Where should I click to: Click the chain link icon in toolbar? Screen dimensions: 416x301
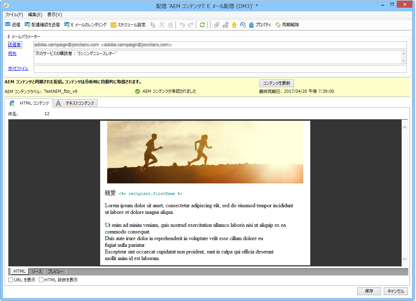click(226, 24)
